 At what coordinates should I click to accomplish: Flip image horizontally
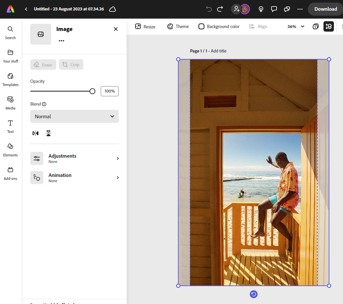point(35,133)
